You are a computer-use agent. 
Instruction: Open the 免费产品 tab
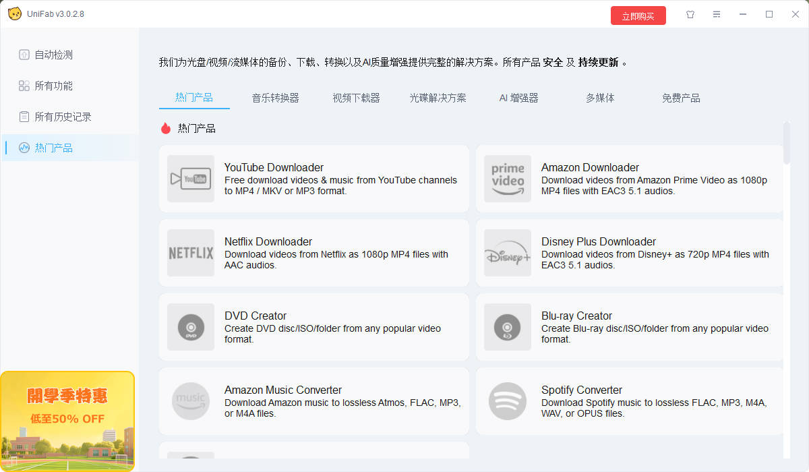coord(681,98)
